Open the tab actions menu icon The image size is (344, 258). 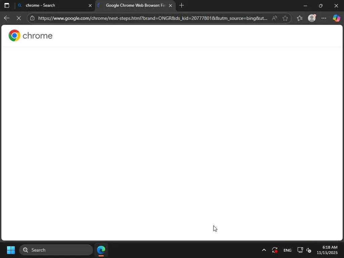(7, 5)
